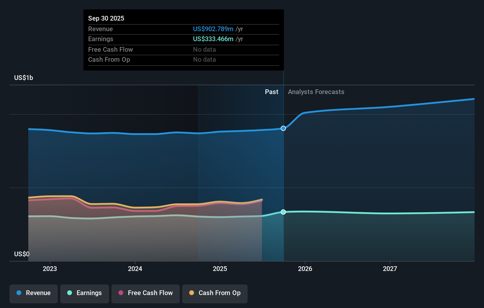This screenshot has height=308, width=484.
Task: Click the blue Revenue dot icon in legend
Action: pyautogui.click(x=19, y=293)
